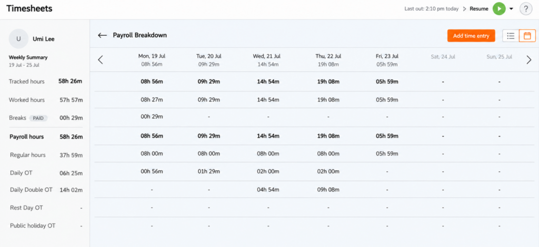Go to next week with right chevron
539x247 pixels.
529,60
